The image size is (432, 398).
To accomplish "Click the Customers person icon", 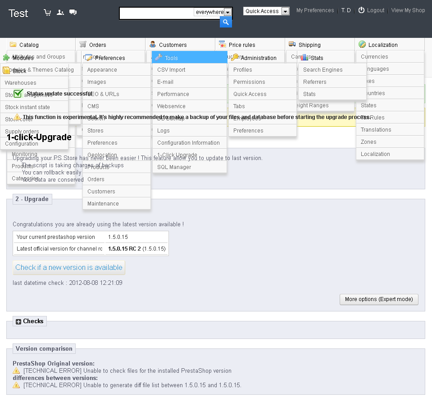I will pos(153,44).
